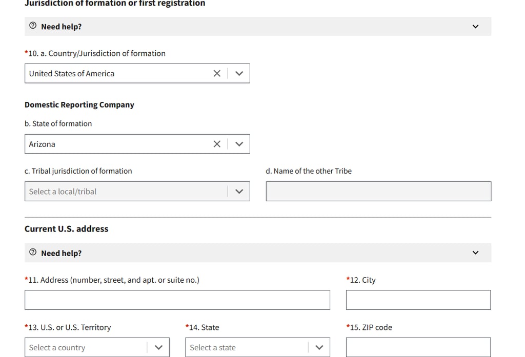Click the Arizona value in state field
This screenshot has height=357, width=525.
(x=42, y=144)
